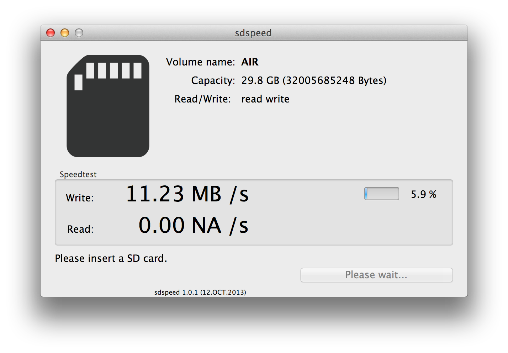Screen dimensions: 508x353
Task: Click the 0.00 NA /s read speed
Action: [x=193, y=226]
